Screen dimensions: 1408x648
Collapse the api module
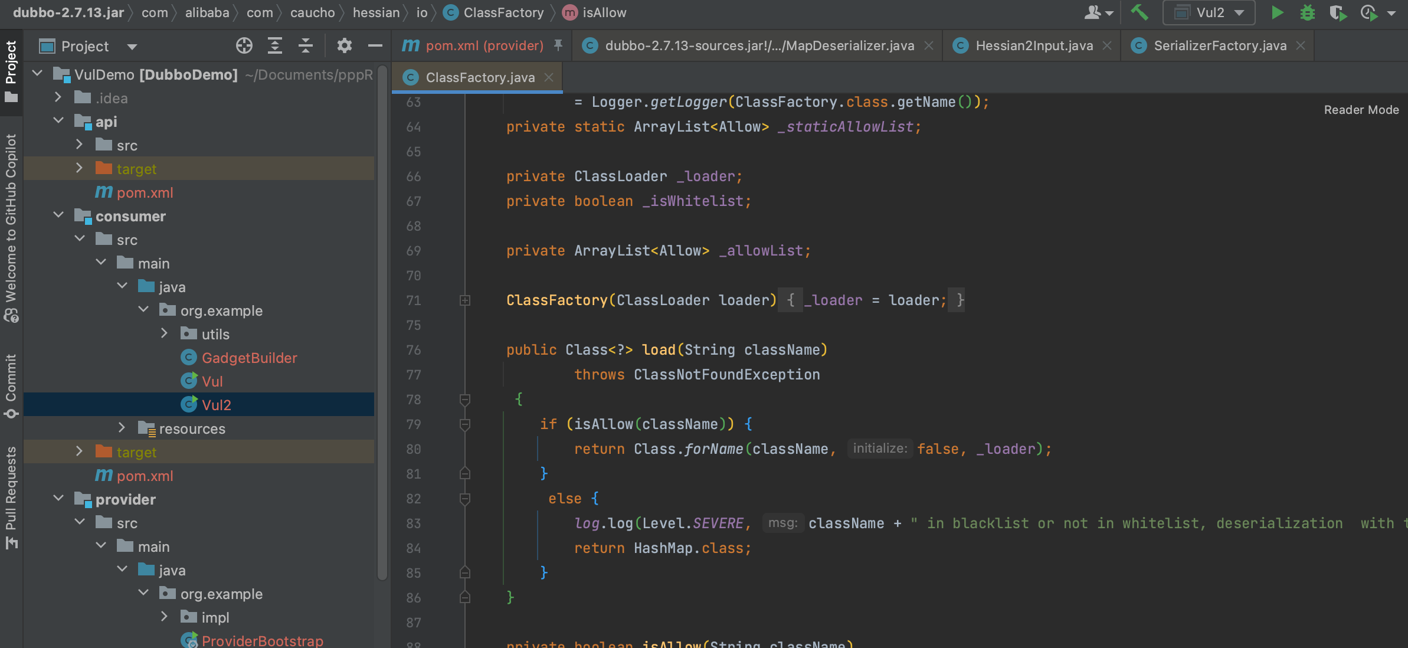point(58,121)
